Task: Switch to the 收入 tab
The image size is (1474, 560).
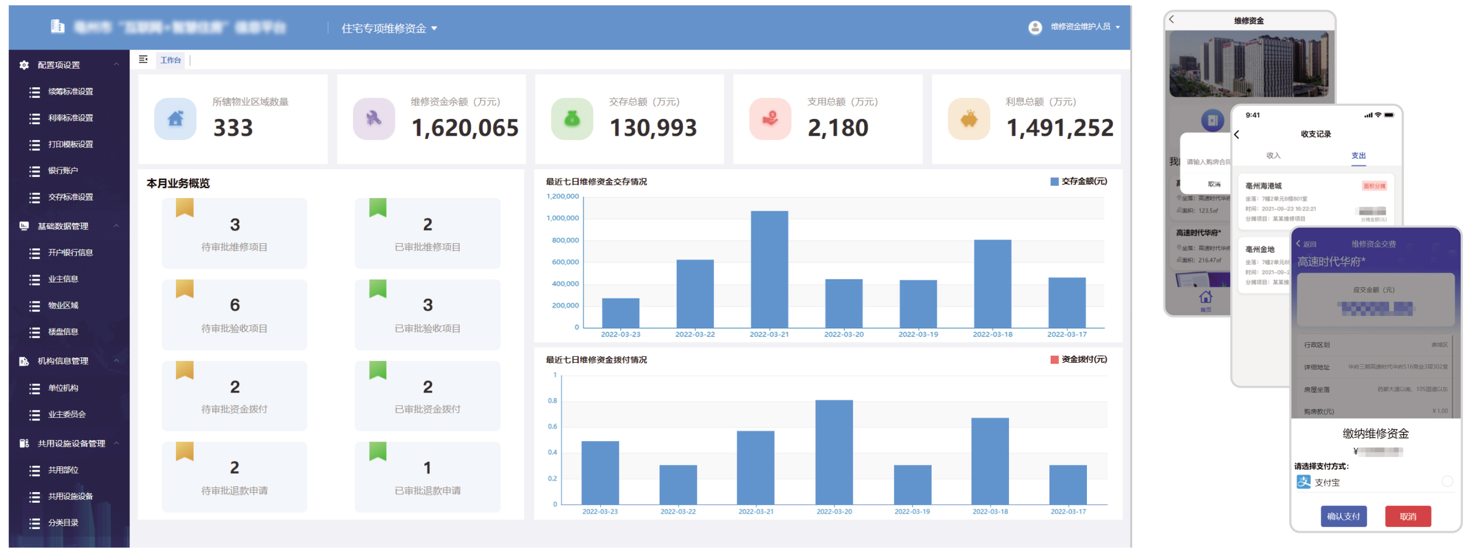Action: pos(1273,156)
